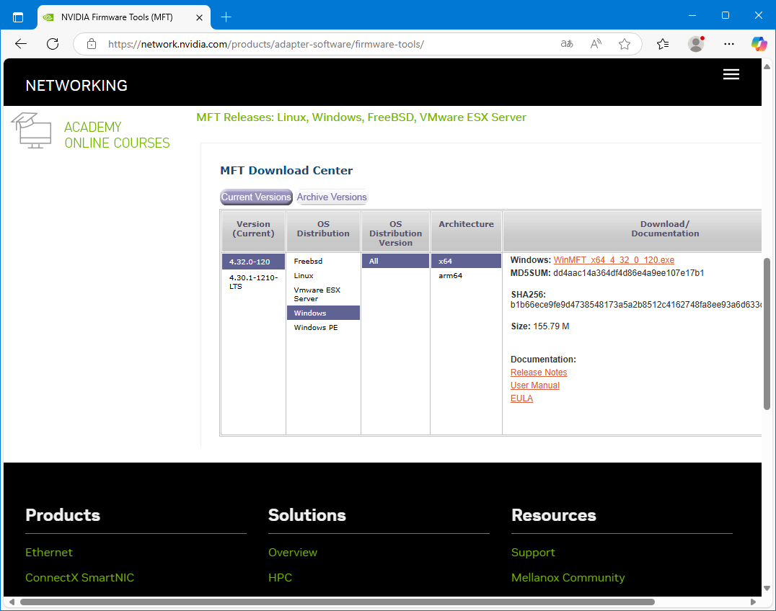Select the Current Versions tab
Image resolution: width=776 pixels, height=611 pixels.
tap(256, 197)
